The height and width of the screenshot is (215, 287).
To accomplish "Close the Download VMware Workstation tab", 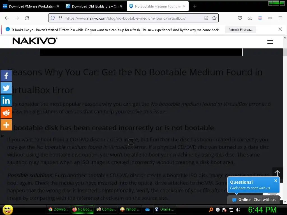I will point(58,6).
